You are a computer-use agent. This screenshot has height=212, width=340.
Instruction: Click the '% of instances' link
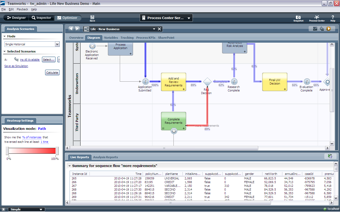[32, 137]
